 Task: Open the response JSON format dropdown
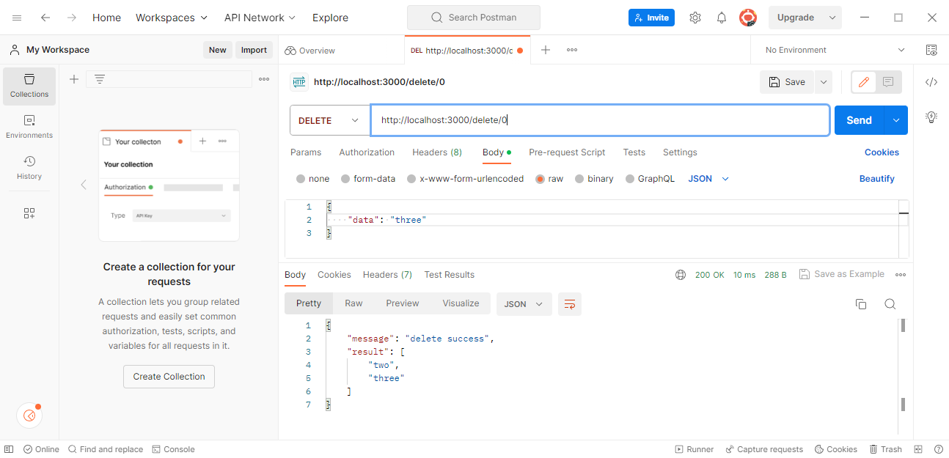(x=524, y=304)
